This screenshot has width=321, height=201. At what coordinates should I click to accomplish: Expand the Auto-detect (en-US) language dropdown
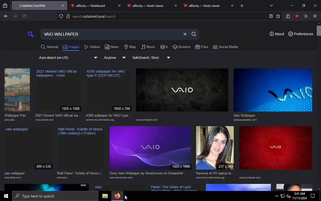(68, 58)
